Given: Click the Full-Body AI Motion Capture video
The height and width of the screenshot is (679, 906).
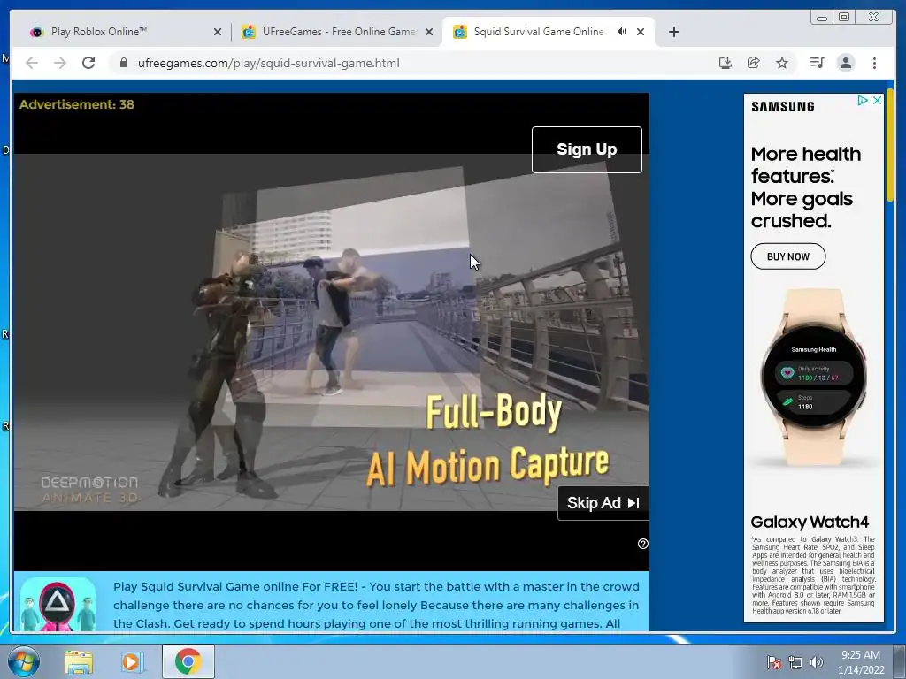Looking at the screenshot, I should tap(331, 332).
